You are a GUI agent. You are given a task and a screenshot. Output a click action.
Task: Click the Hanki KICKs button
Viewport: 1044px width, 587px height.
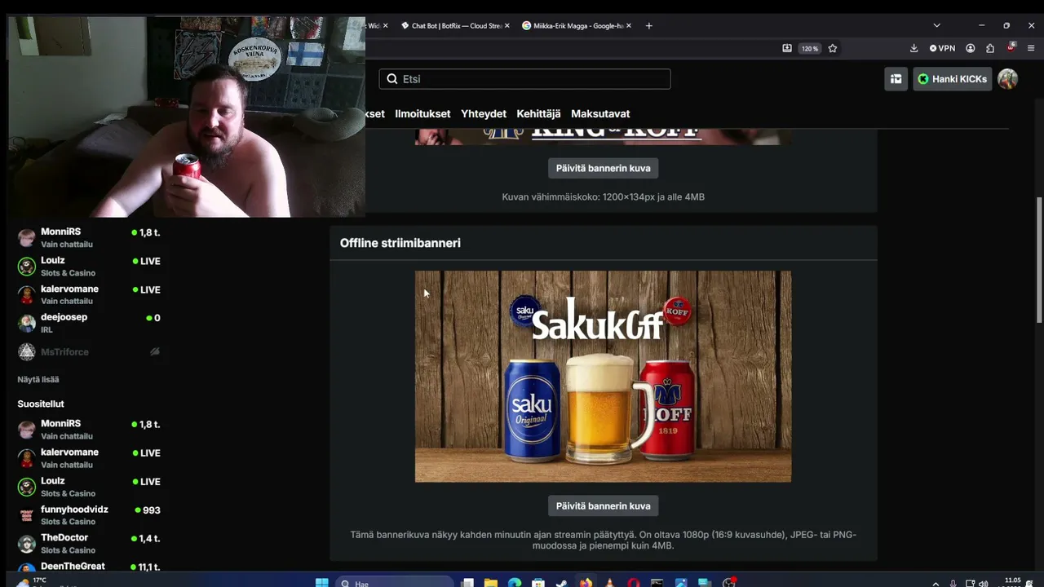pyautogui.click(x=952, y=79)
